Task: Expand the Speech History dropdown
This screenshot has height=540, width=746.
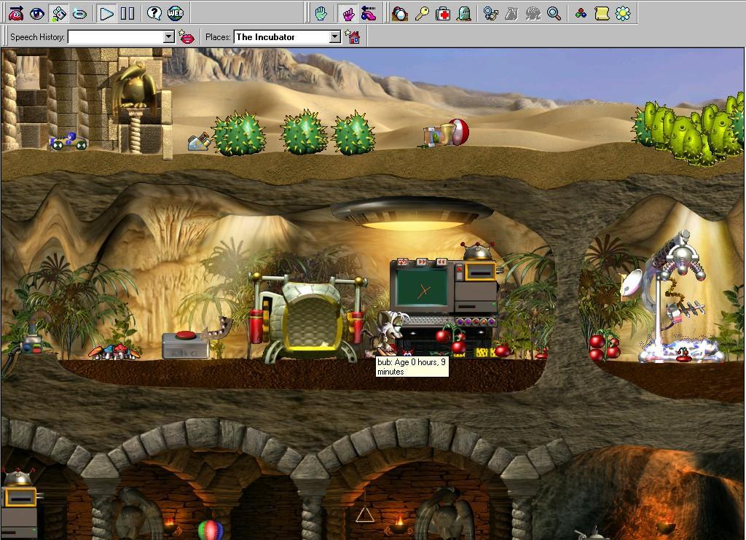Action: pyautogui.click(x=168, y=37)
